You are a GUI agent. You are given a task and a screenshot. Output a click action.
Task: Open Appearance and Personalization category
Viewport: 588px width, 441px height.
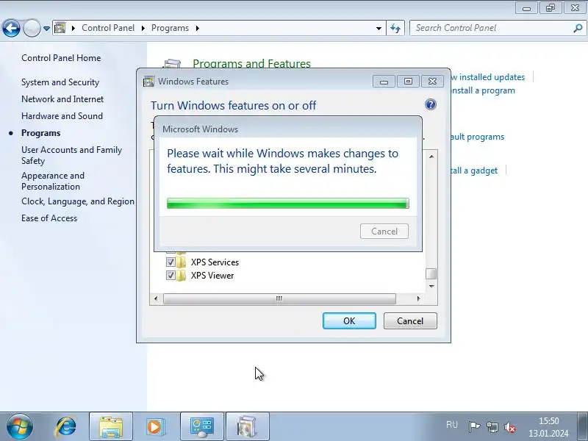tap(53, 181)
